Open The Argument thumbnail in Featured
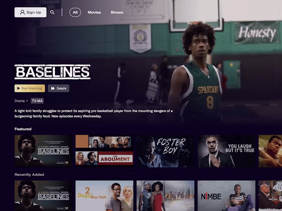Image resolution: width=282 pixels, height=211 pixels. (x=104, y=151)
